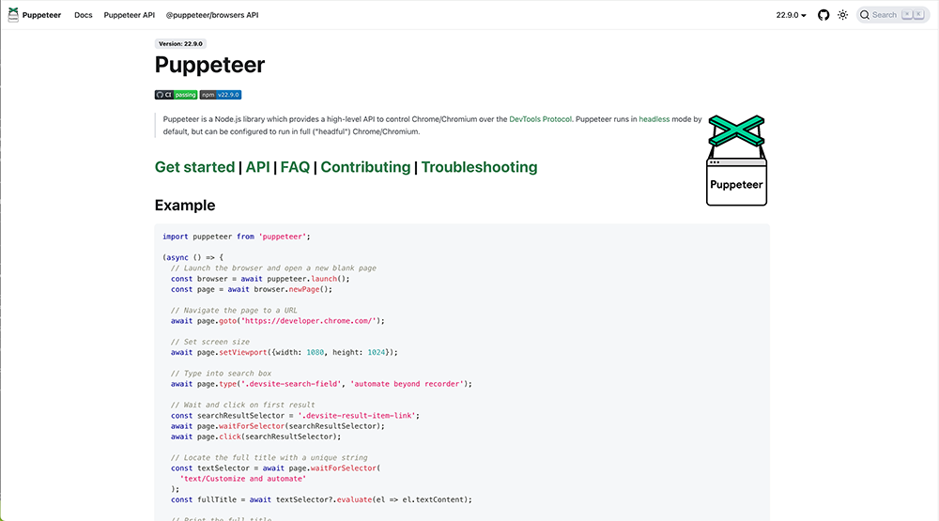939x521 pixels.
Task: Click the '// Type into search box' comment
Action: [x=221, y=373]
